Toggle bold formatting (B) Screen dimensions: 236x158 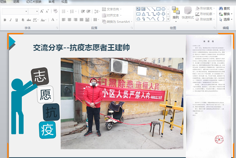(5, 20)
